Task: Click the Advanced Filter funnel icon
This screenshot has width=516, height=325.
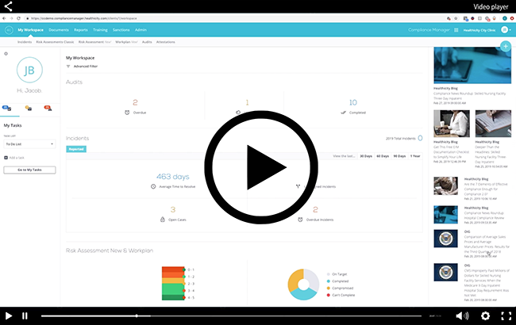Action: coord(68,67)
